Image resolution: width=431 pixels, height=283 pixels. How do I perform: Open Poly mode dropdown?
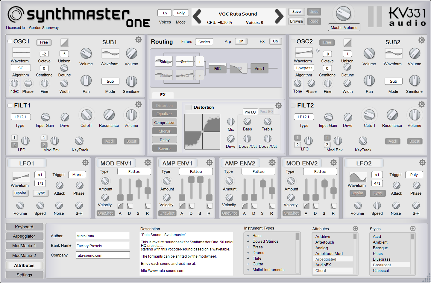click(x=181, y=13)
